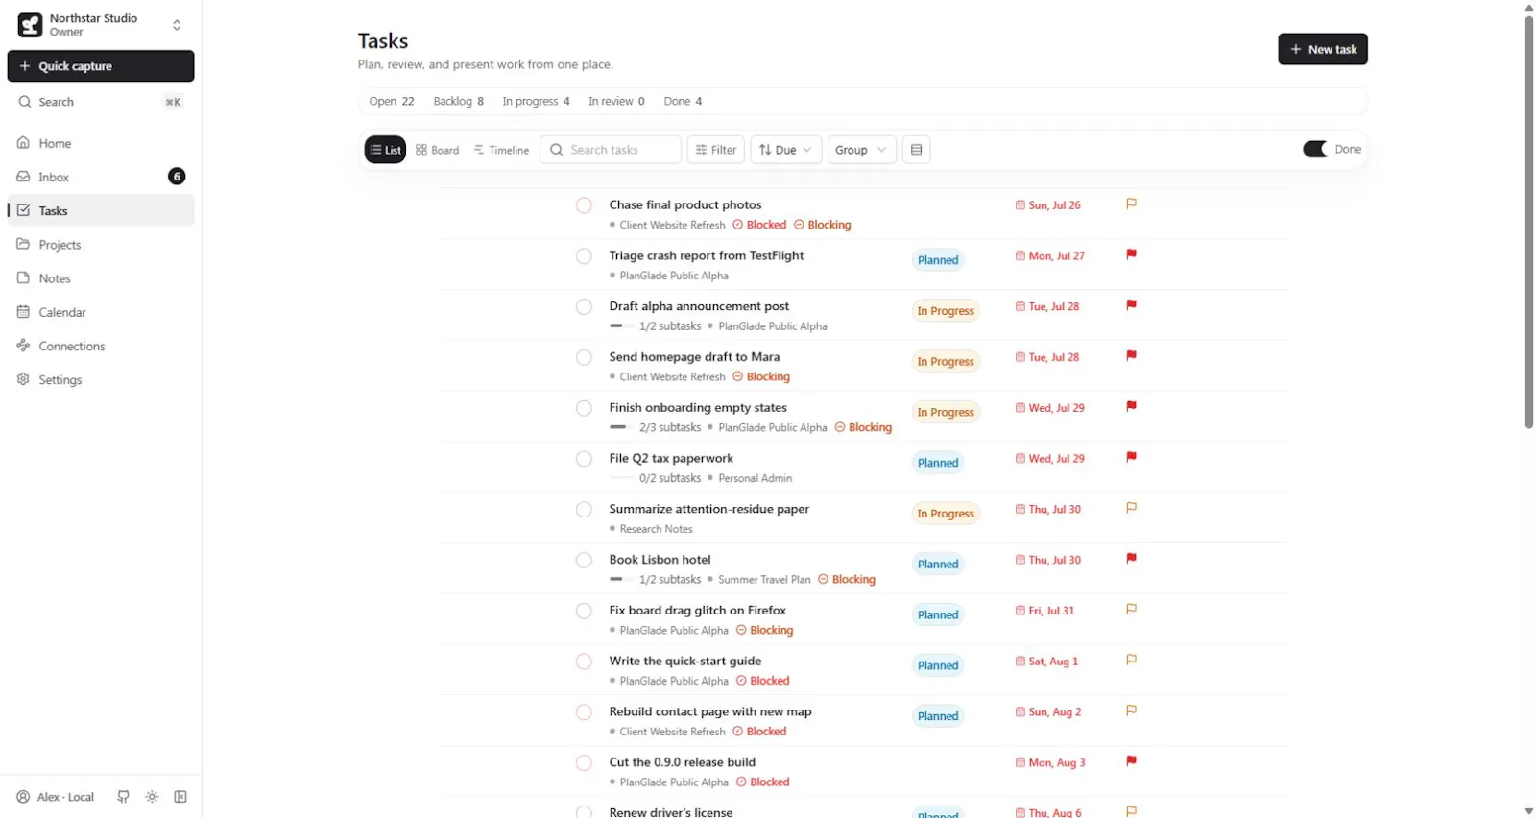Click Alex · Local account
The width and height of the screenshot is (1536, 818).
56,797
